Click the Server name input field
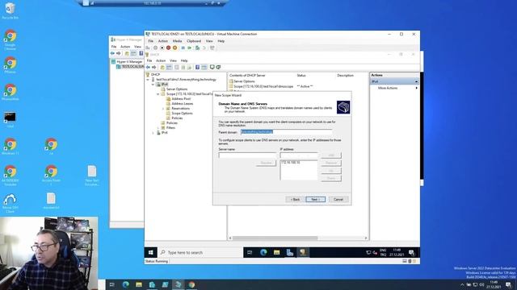 point(247,155)
